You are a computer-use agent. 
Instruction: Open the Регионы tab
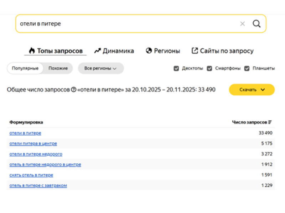tap(167, 50)
